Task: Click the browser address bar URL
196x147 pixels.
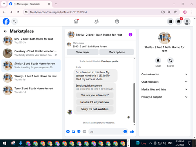Action: [x=58, y=12]
